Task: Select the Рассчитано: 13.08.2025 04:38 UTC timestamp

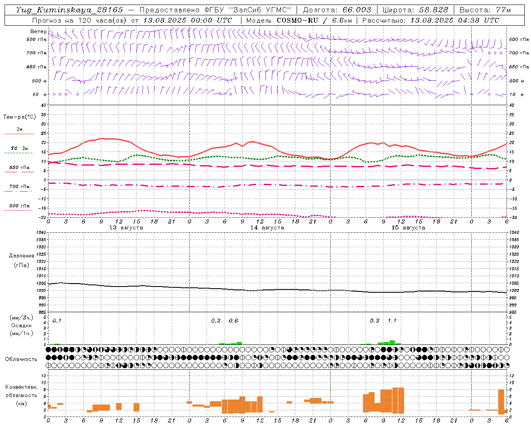Action: pyautogui.click(x=431, y=20)
